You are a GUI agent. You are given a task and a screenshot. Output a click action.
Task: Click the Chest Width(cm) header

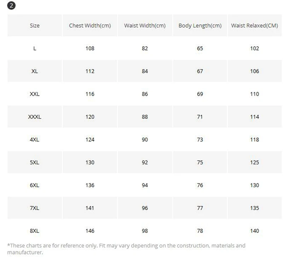[x=90, y=26]
